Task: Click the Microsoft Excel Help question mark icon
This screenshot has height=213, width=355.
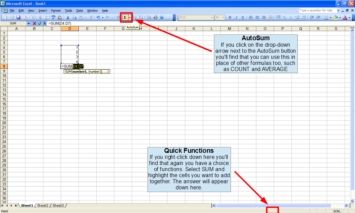Action: [162, 17]
